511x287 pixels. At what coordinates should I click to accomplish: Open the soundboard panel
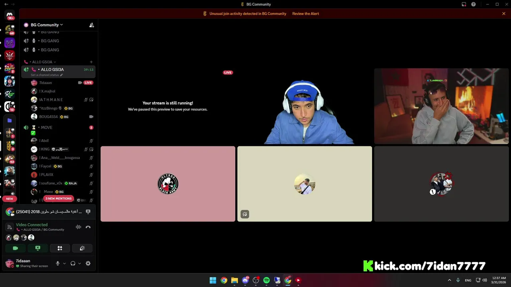pos(82,248)
